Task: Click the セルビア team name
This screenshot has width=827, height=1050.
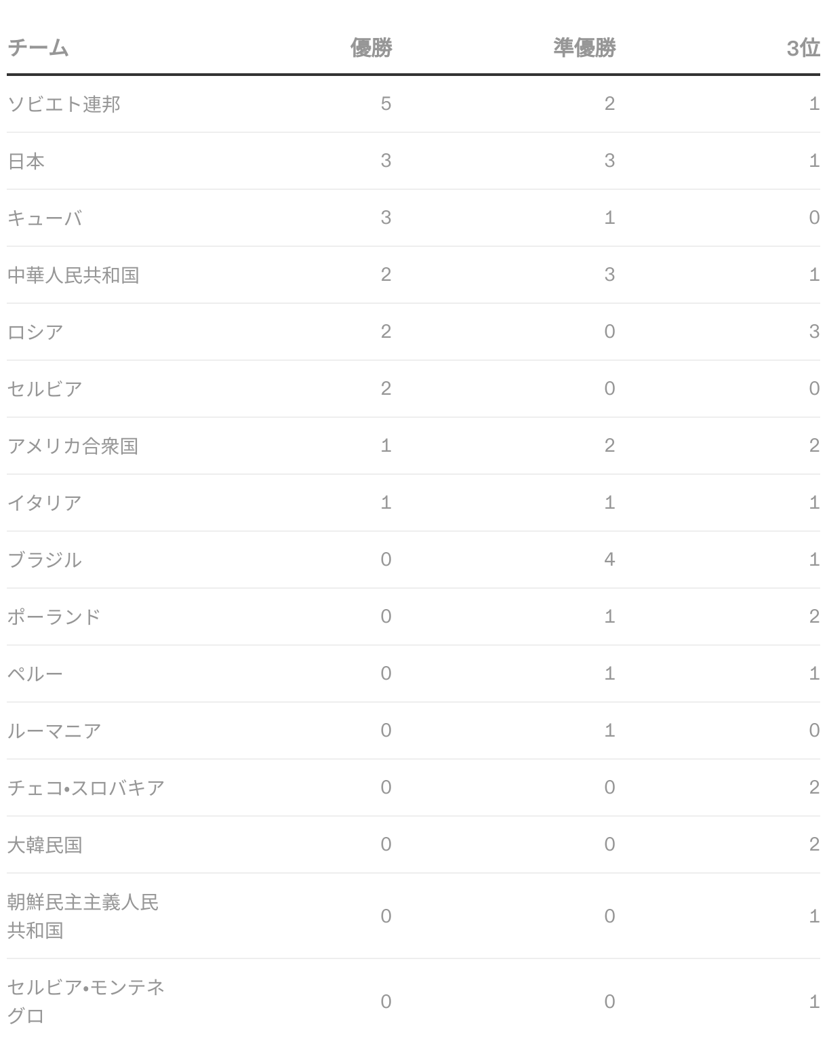Action: 45,389
